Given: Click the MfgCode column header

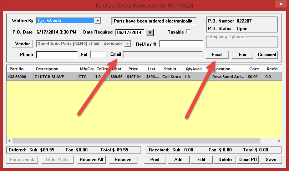Looking at the screenshot, I should (86, 69).
